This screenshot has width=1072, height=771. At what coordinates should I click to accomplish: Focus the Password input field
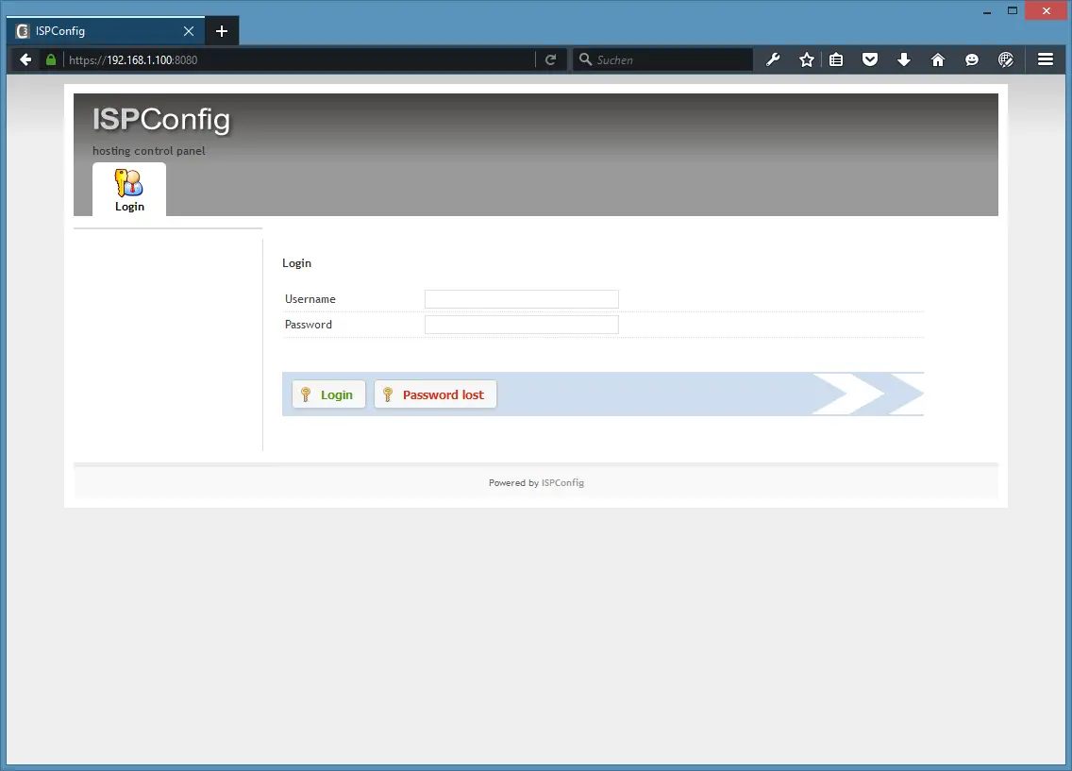pos(521,325)
